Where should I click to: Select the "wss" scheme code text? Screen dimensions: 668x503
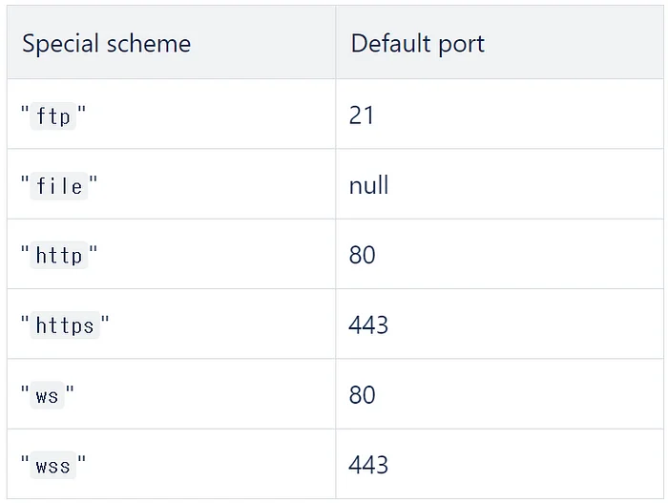pyautogui.click(x=52, y=466)
